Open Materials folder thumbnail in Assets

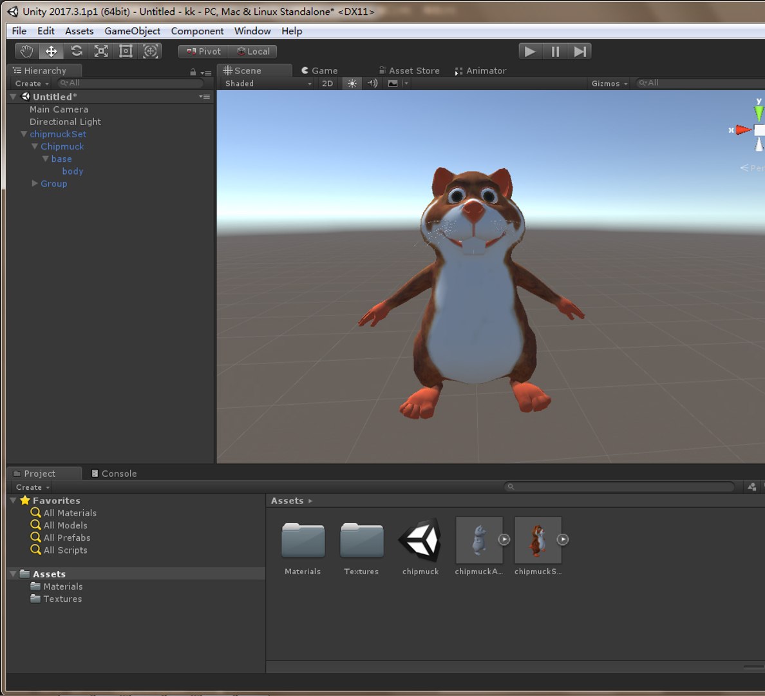(x=303, y=541)
